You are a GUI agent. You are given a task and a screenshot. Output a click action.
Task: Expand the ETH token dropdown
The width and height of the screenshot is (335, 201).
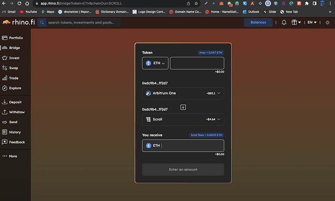(155, 63)
